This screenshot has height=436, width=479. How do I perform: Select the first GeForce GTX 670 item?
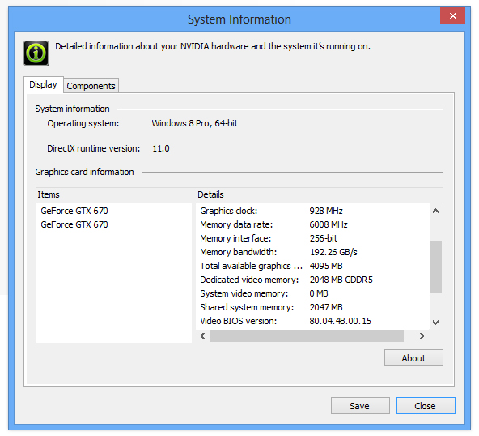click(74, 211)
